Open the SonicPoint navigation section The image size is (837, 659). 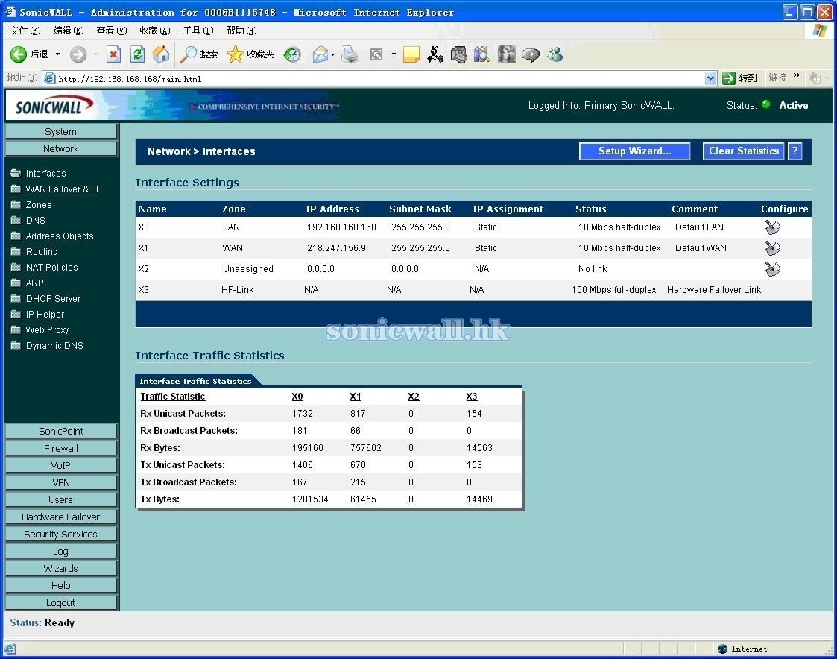[61, 431]
